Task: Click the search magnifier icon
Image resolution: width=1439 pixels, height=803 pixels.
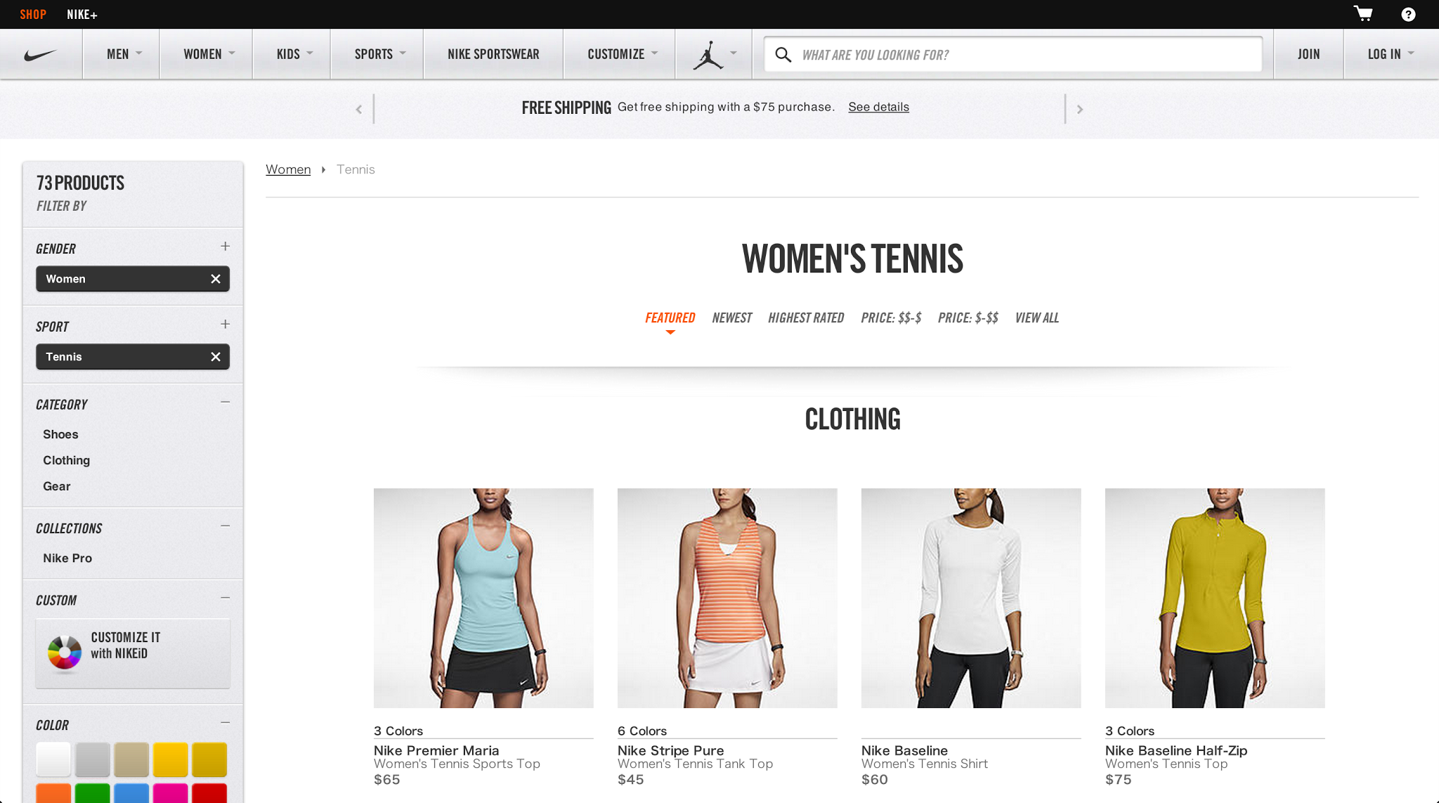Action: coord(783,55)
